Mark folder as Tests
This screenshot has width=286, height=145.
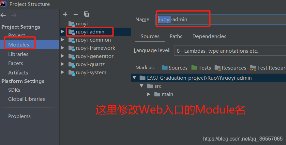pyautogui.click(x=201, y=68)
